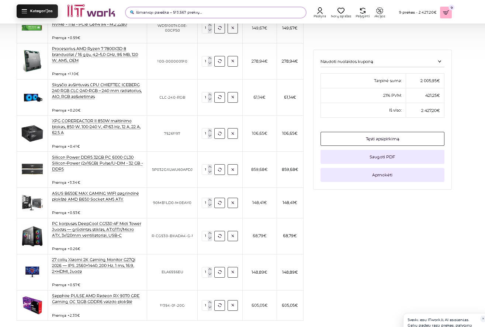Open the Procesorius AMD Ryzen 7 7800X3D link
The height and width of the screenshot is (327, 485).
coord(95,54)
